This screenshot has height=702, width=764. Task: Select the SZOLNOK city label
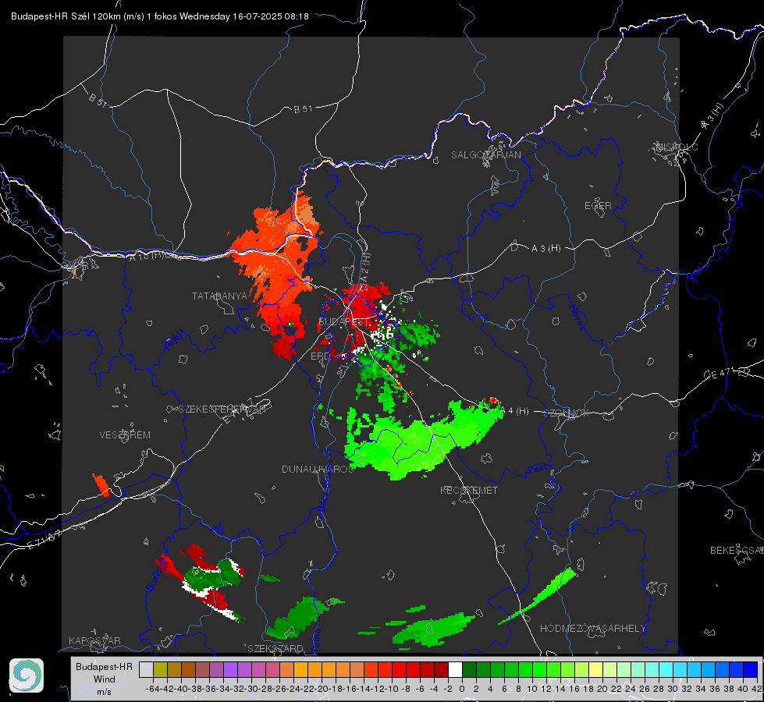click(x=567, y=413)
